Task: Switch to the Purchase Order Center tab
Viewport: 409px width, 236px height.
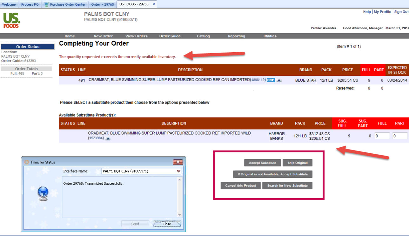Action: (x=65, y=4)
